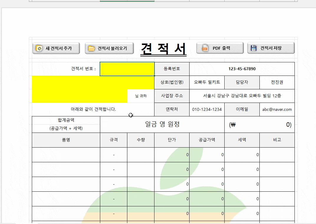Select first item row's 품명 cell
316x224 pixels.
click(66, 155)
